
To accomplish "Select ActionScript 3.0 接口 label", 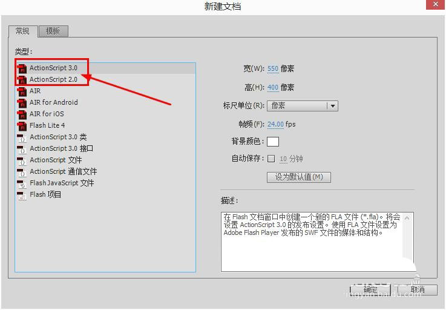I will click(62, 148).
